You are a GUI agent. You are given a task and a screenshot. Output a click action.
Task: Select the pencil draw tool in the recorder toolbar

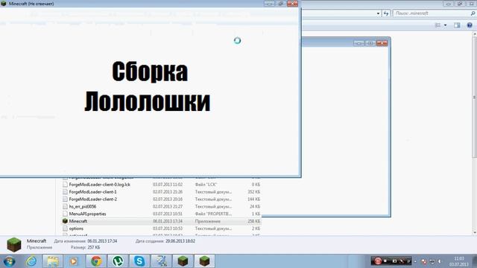(x=402, y=261)
